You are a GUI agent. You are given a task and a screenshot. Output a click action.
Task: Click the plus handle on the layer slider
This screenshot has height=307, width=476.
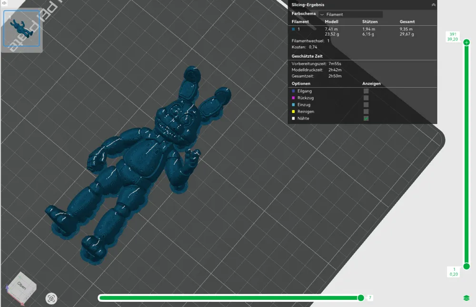point(466,42)
